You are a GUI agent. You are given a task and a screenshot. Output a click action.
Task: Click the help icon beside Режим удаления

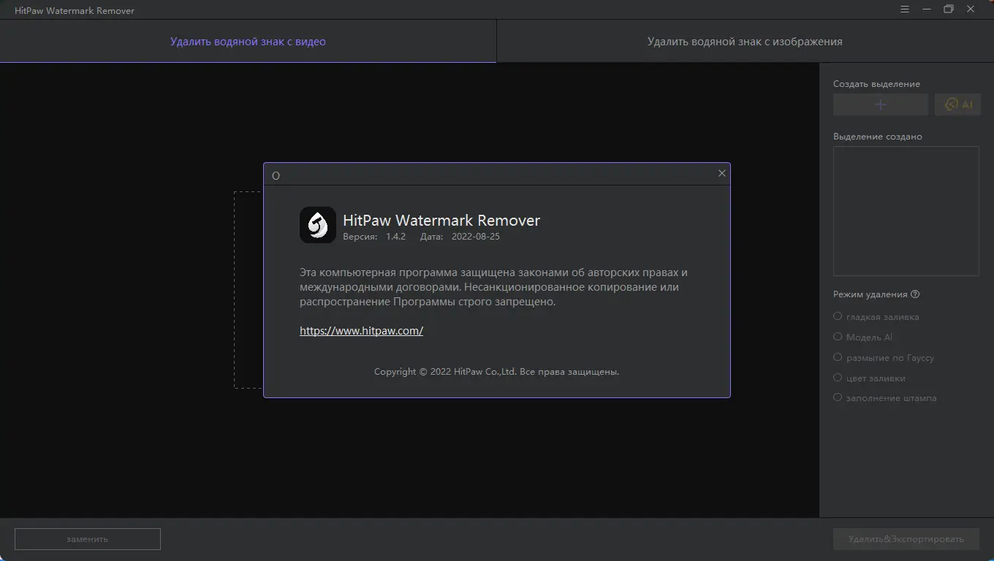(915, 294)
